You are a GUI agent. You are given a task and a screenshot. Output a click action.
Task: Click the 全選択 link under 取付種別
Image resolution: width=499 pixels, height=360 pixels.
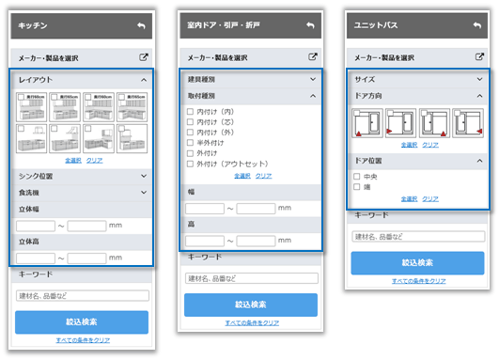click(x=242, y=176)
